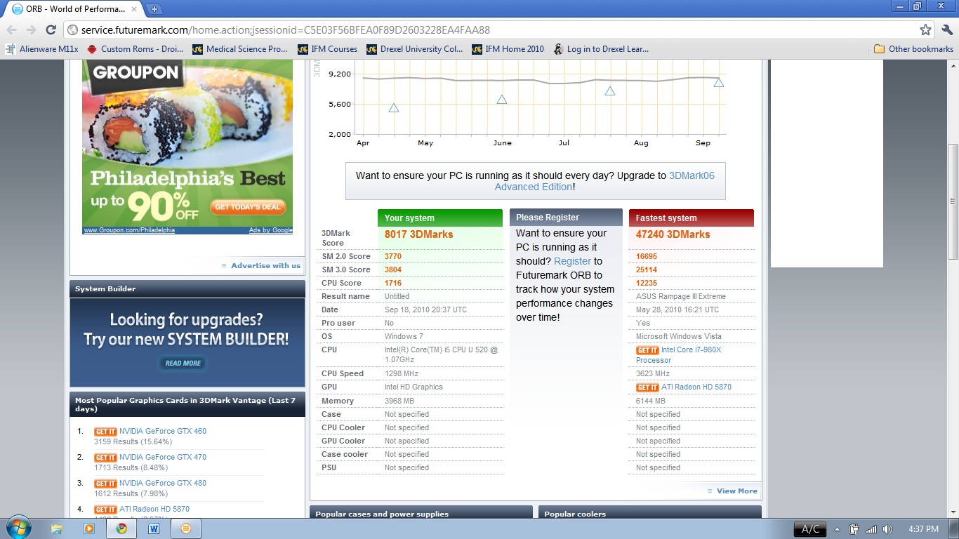Reload the page with the refresh icon
The height and width of the screenshot is (539, 959).
(51, 29)
